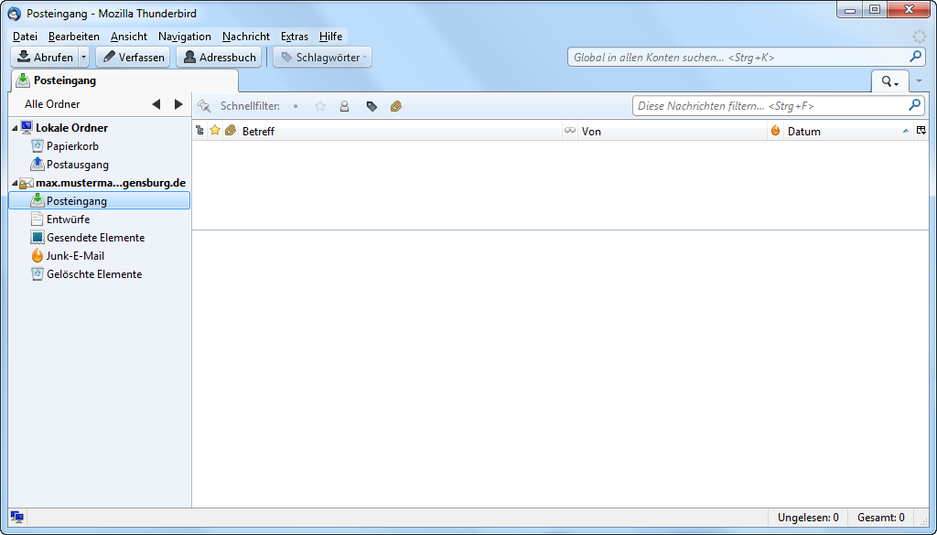Open the Nachricht menu
The image size is (937, 535).
(245, 37)
